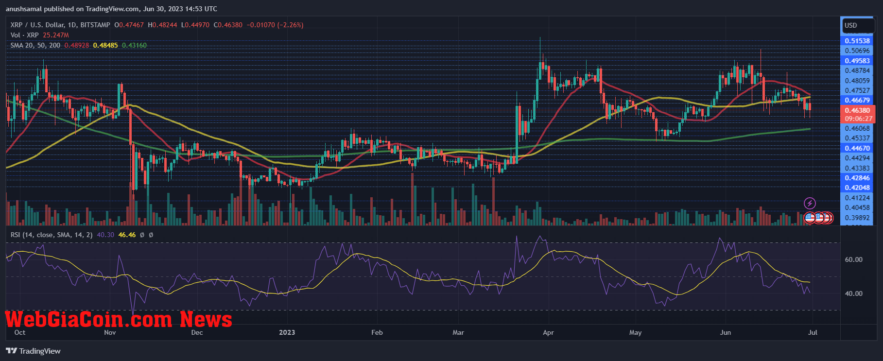Click the yellow RSI average value 46.46
The width and height of the screenshot is (883, 361).
127,235
